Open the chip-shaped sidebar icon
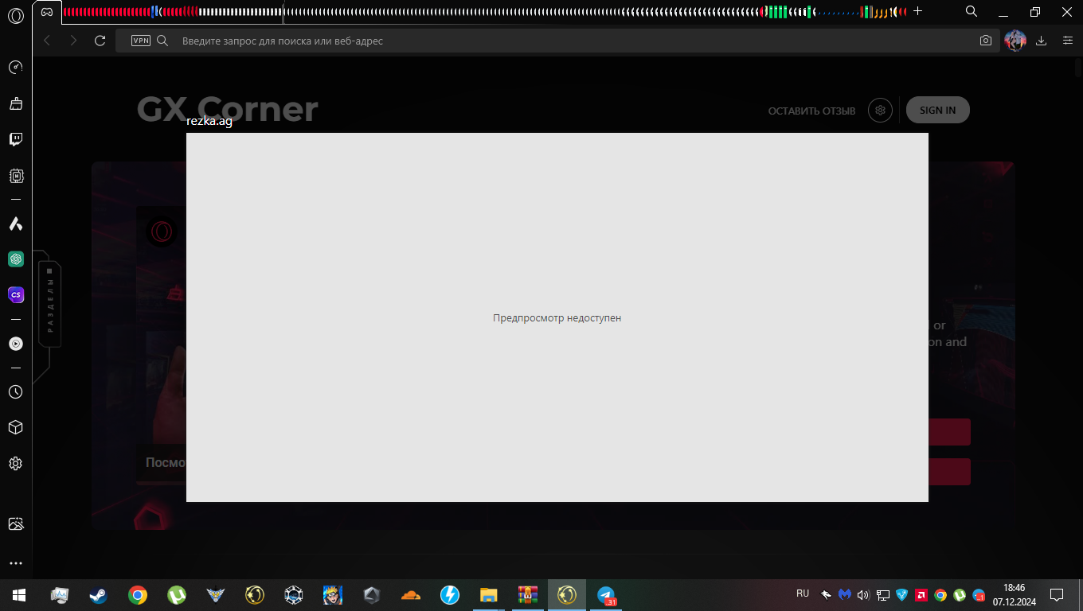This screenshot has height=611, width=1083. click(x=15, y=176)
